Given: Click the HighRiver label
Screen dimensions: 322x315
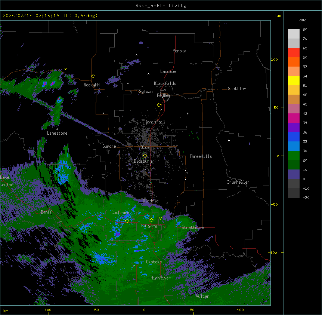Looking at the screenshot, I should (x=161, y=278).
